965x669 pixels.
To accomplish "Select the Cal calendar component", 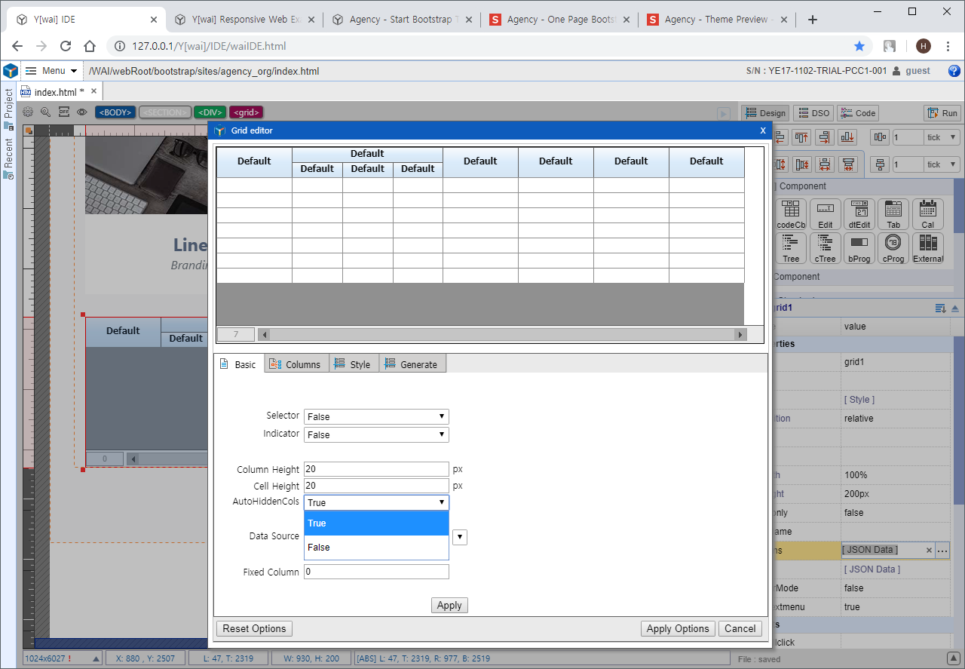I will pyautogui.click(x=927, y=213).
